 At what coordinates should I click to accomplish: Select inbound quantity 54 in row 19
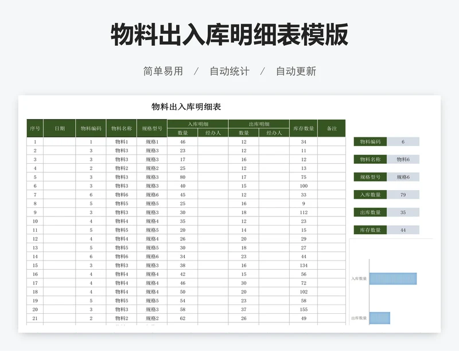[182, 301]
